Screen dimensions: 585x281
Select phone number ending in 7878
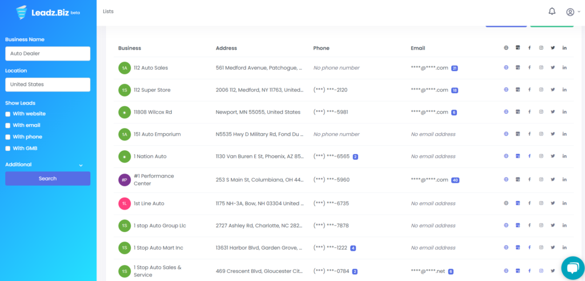click(x=331, y=226)
